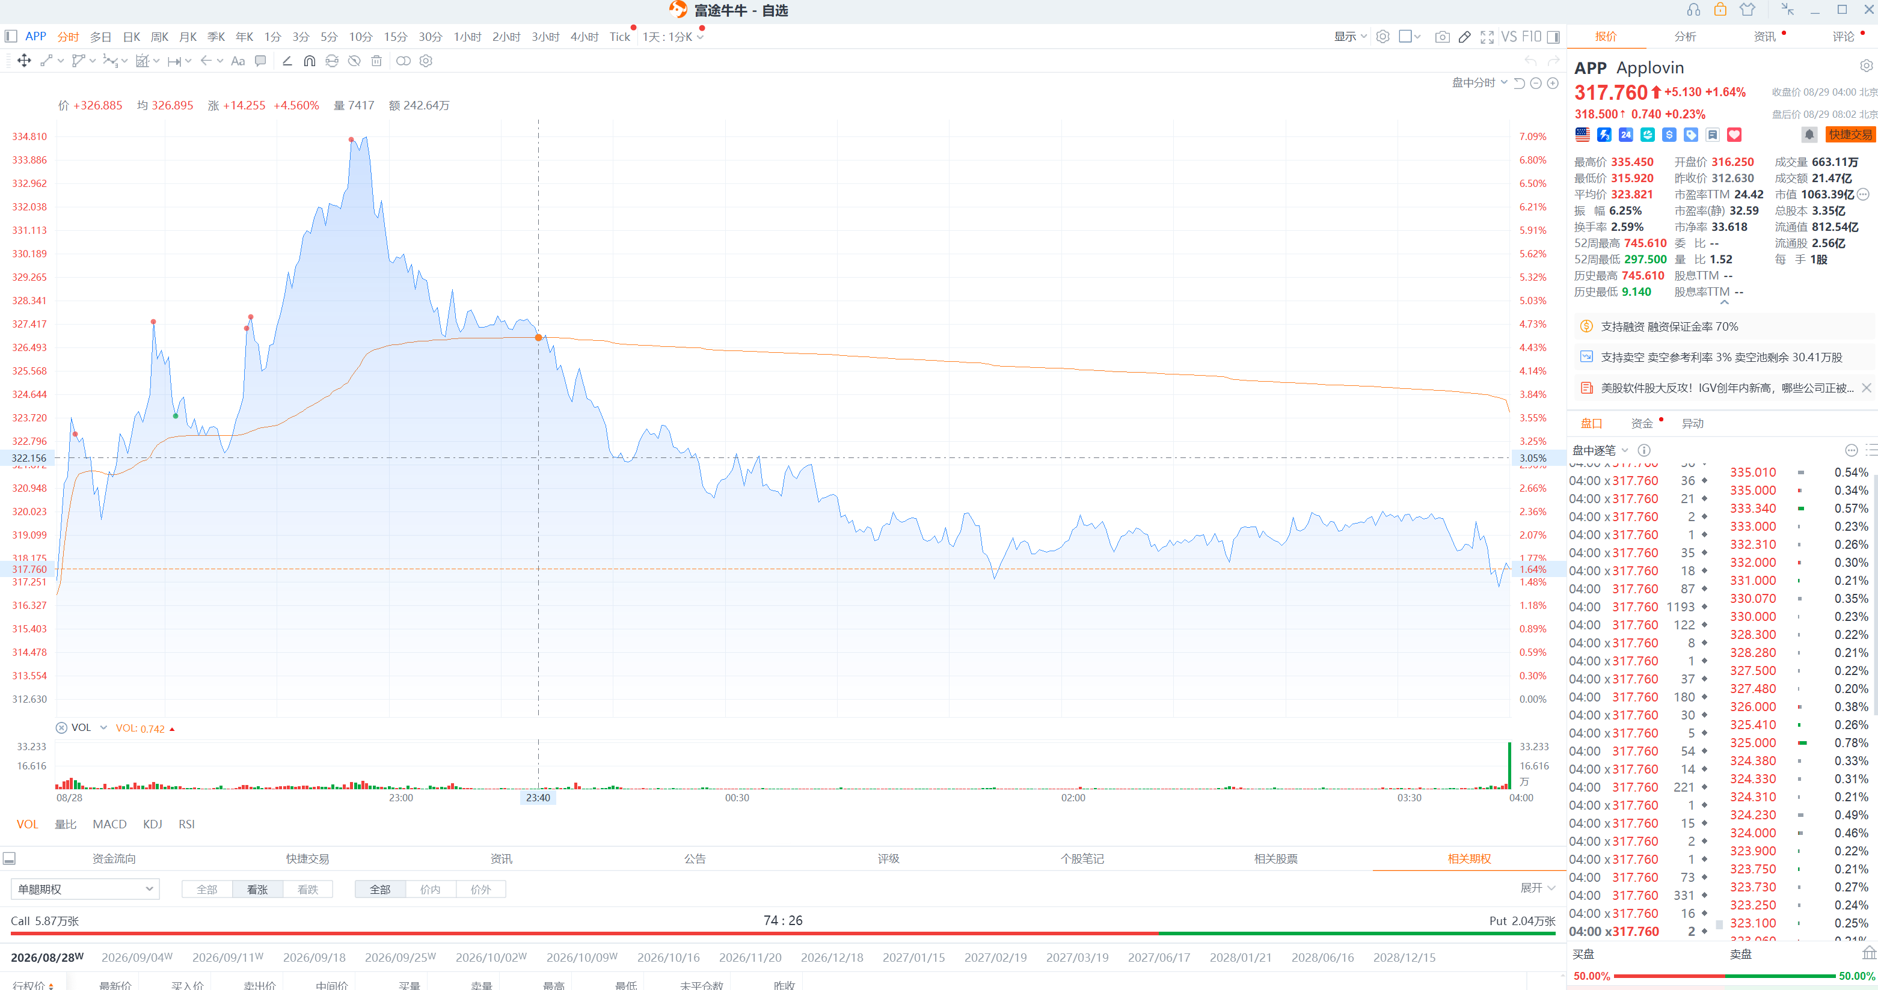
Task: Select 全部 beside the 看涨 filter
Action: coord(207,890)
